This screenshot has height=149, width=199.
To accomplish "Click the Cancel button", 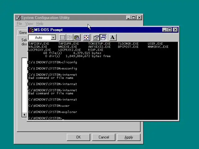I will pyautogui.click(x=104, y=137).
